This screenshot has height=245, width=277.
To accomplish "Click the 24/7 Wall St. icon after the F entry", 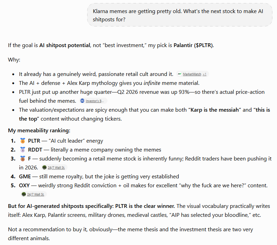I will click(x=44, y=167).
